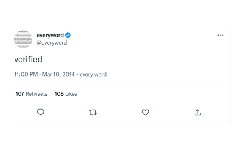Click the everyword display name
The width and height of the screenshot is (240, 150).
(x=50, y=35)
